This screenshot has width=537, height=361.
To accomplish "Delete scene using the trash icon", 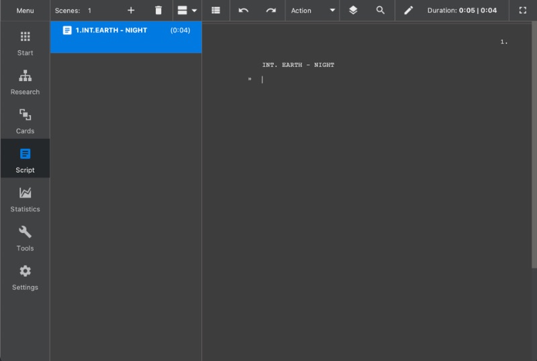I will (158, 10).
